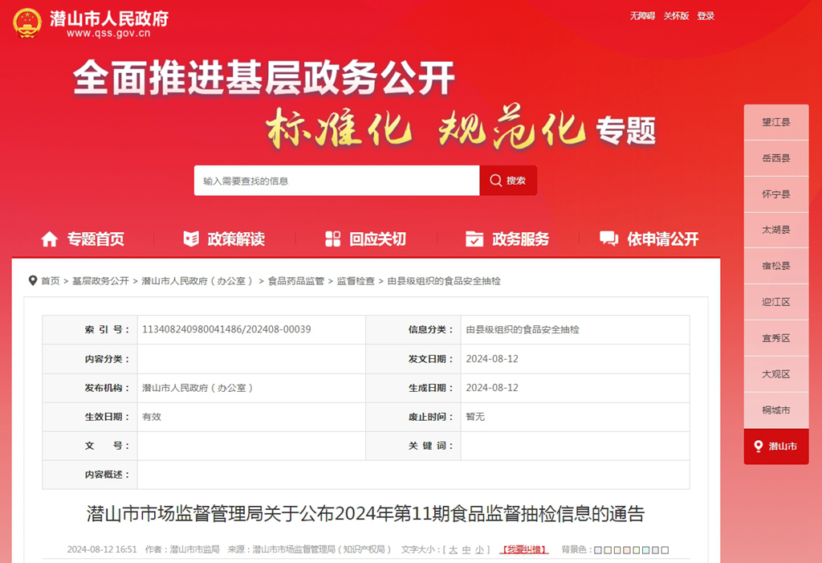
Task: Click the red 我要纠错 link
Action: (x=524, y=550)
